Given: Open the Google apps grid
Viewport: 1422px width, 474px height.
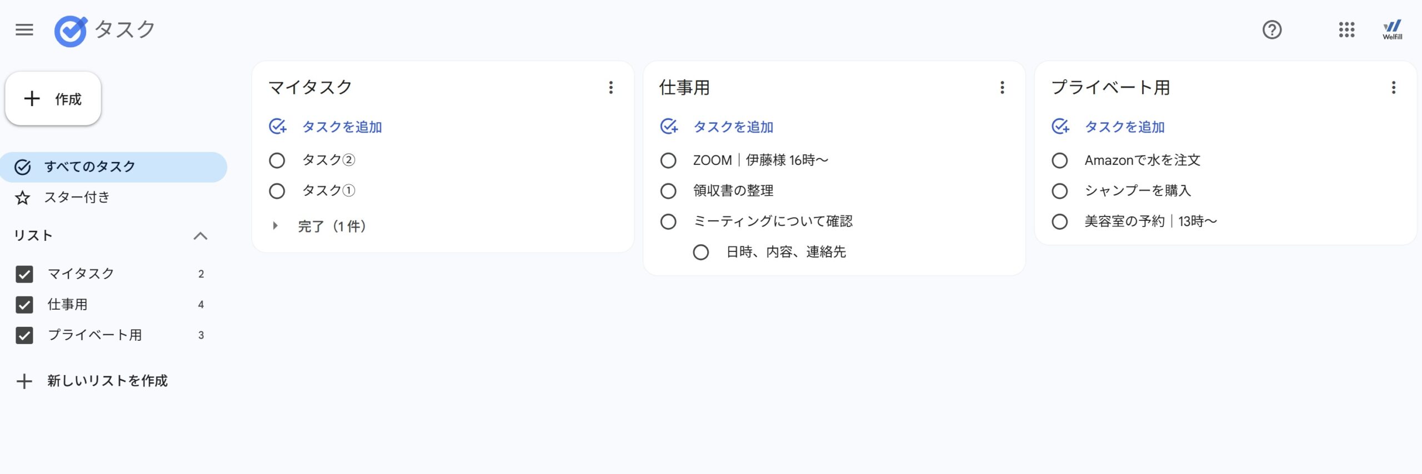Looking at the screenshot, I should pyautogui.click(x=1346, y=29).
